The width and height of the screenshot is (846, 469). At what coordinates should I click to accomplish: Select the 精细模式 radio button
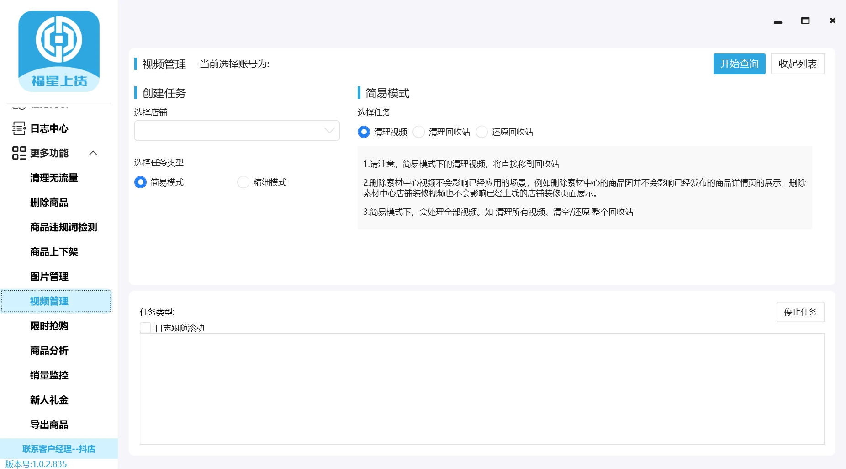point(243,182)
